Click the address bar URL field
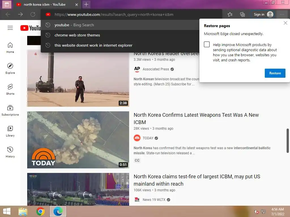 pos(131,14)
